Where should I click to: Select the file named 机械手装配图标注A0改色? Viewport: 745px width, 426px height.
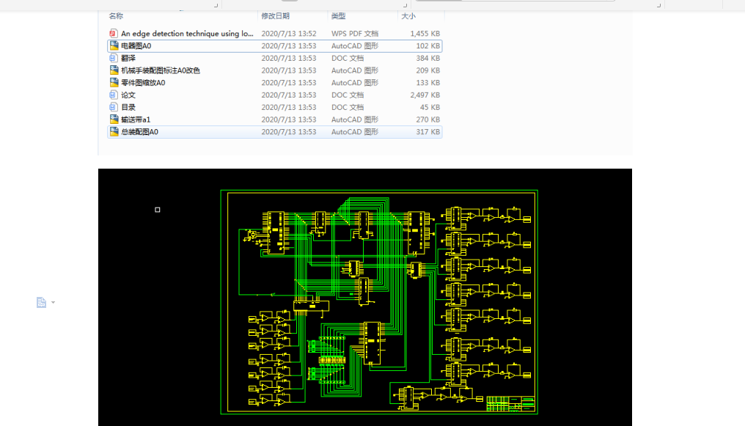(x=160, y=70)
